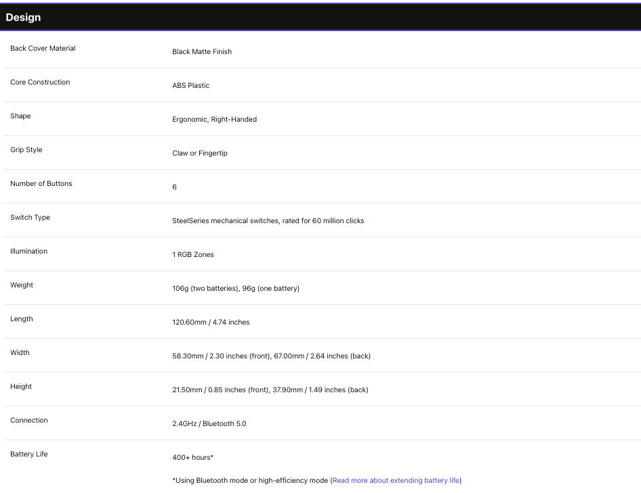Click the 1 RGB Zones illumination value
This screenshot has height=493, width=641.
tap(193, 255)
